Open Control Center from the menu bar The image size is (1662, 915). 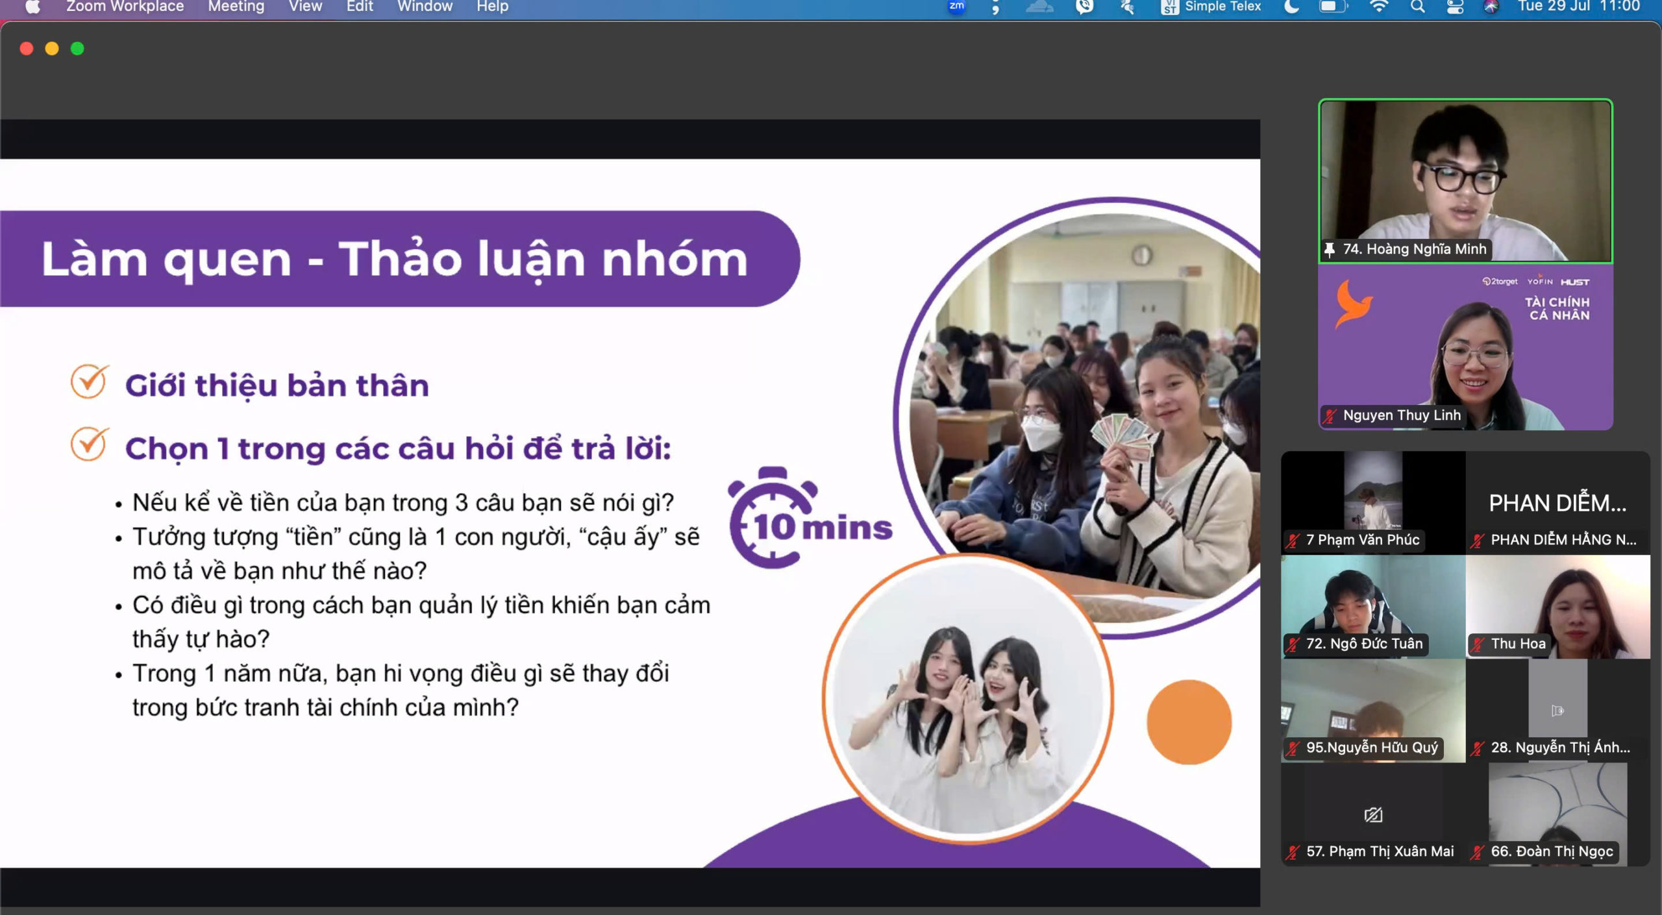click(1455, 6)
